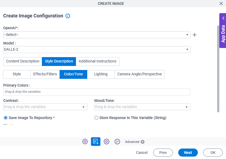Open the Mood/Tone dropdown

point(142,107)
